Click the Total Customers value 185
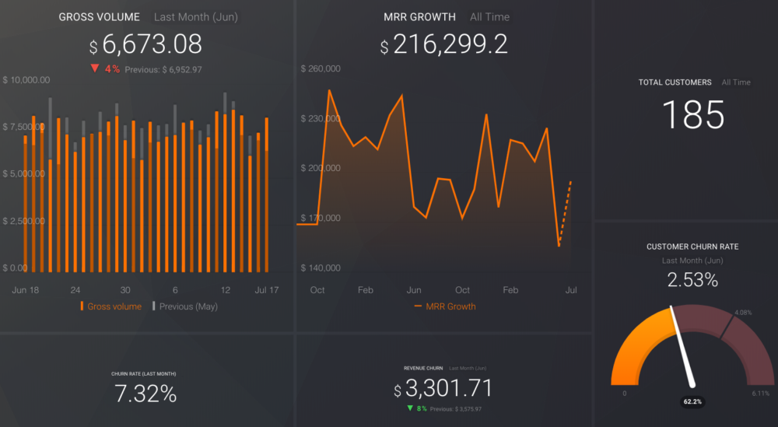This screenshot has height=427, width=778. pyautogui.click(x=693, y=115)
